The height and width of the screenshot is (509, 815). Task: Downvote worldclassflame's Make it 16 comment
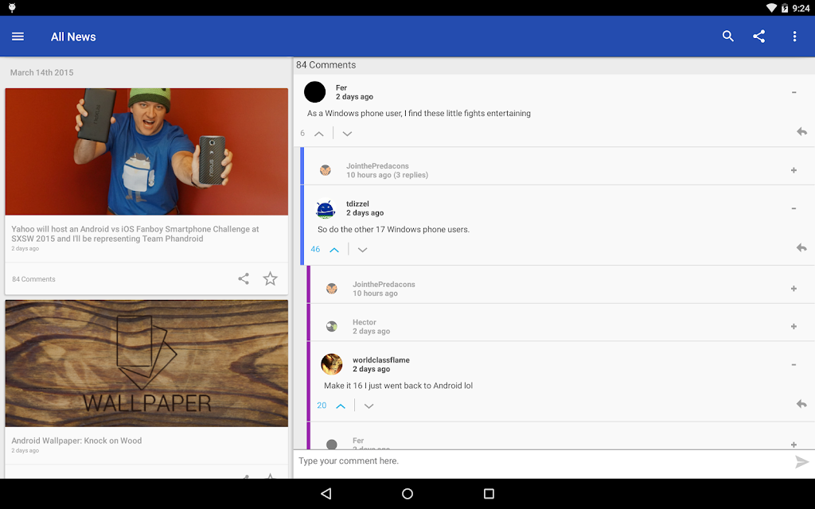[x=369, y=406]
